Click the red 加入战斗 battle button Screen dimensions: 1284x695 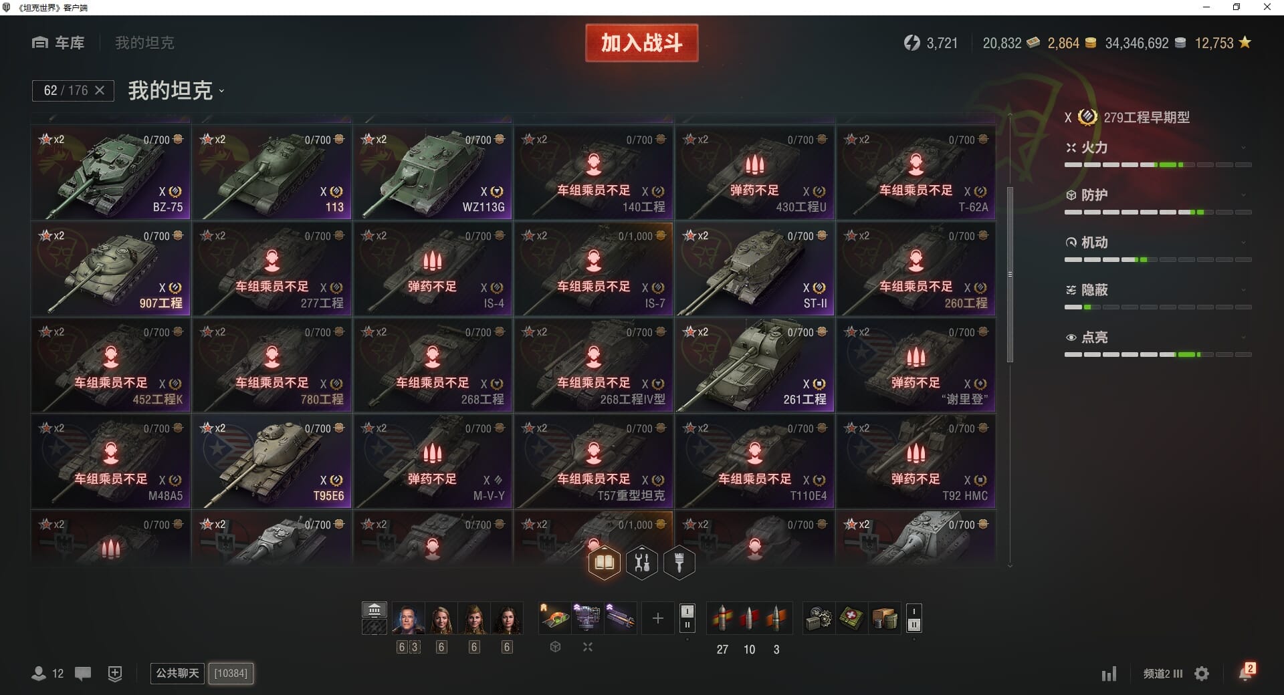[x=642, y=43]
